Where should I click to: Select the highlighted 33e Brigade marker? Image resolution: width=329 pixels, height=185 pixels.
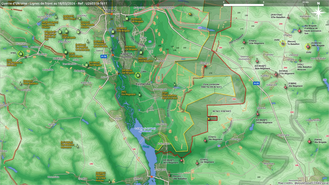(138, 75)
